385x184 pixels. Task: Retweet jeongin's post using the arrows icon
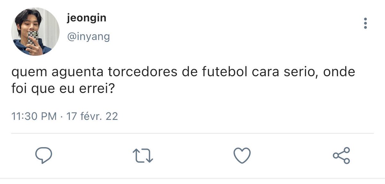click(143, 156)
